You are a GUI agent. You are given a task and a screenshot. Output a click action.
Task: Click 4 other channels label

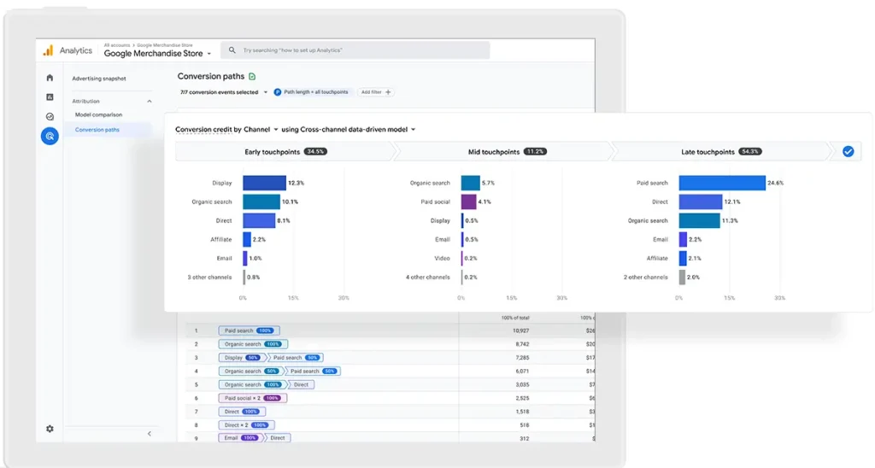coord(427,278)
